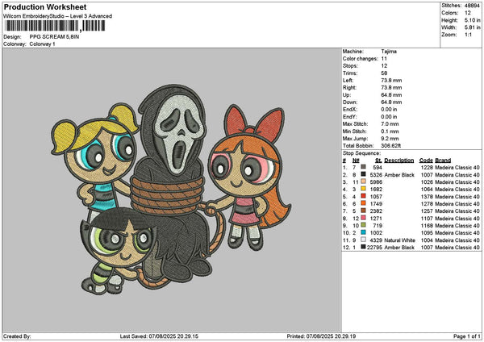
Task: Click the Min Stitch value 0.1 mm
Action: (x=390, y=131)
